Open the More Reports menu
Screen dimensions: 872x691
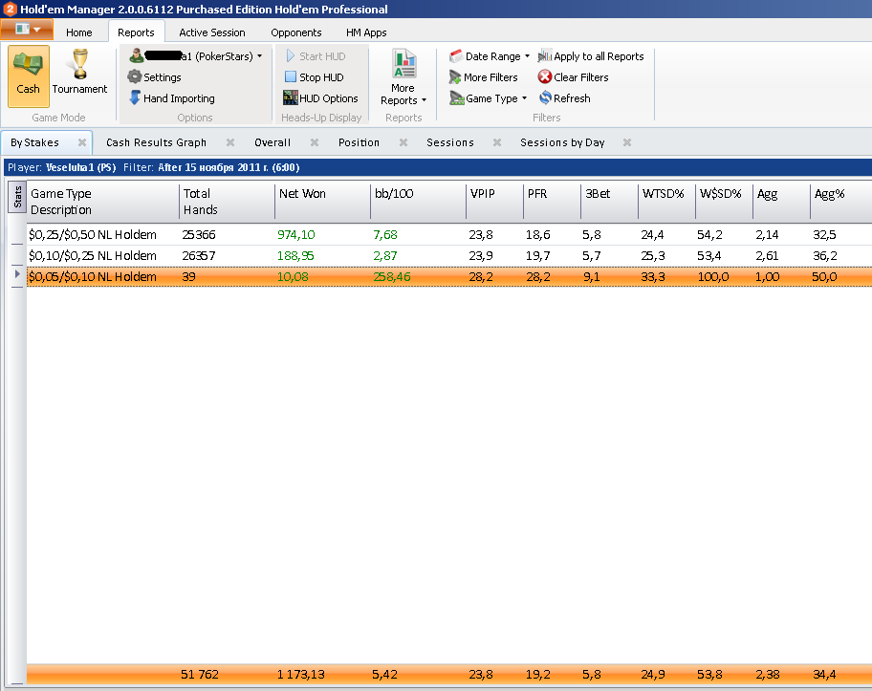pyautogui.click(x=403, y=76)
